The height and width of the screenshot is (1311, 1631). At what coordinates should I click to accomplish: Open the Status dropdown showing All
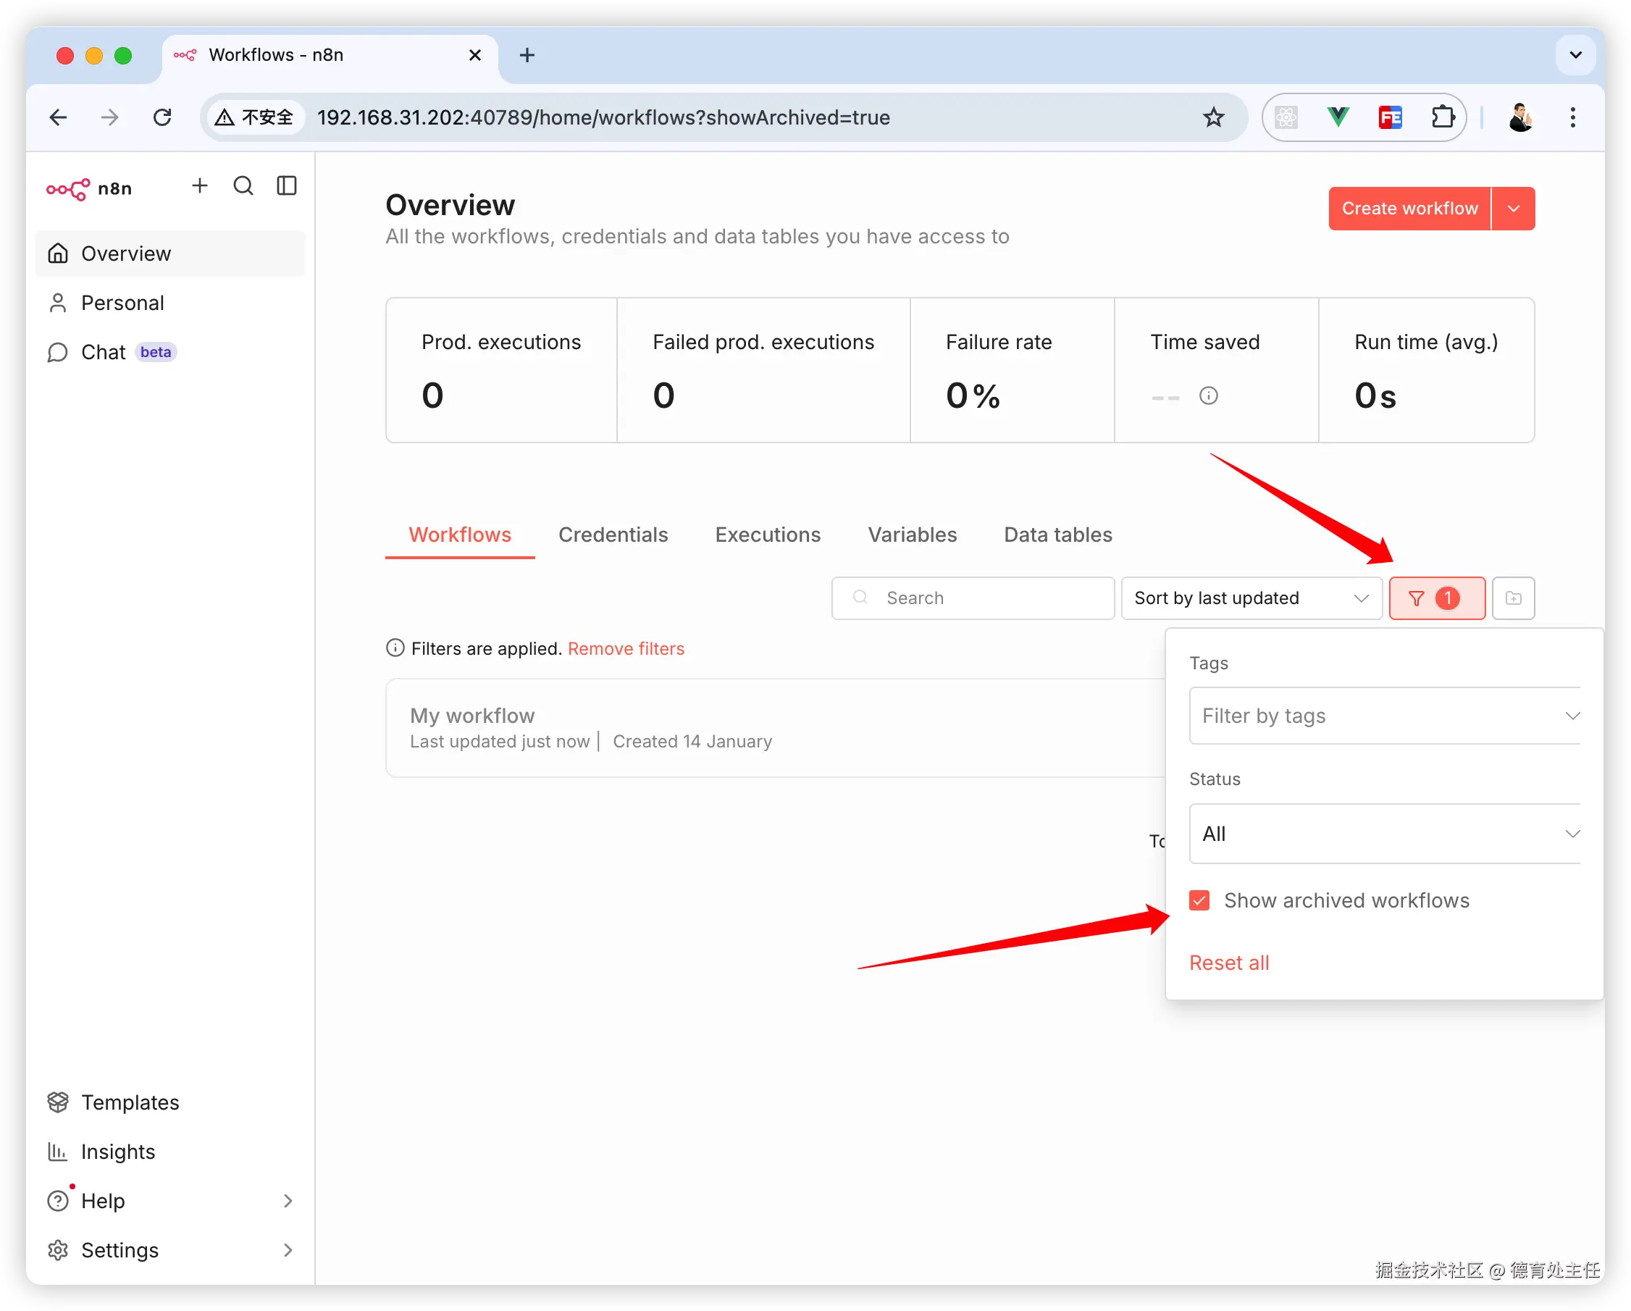click(1384, 834)
